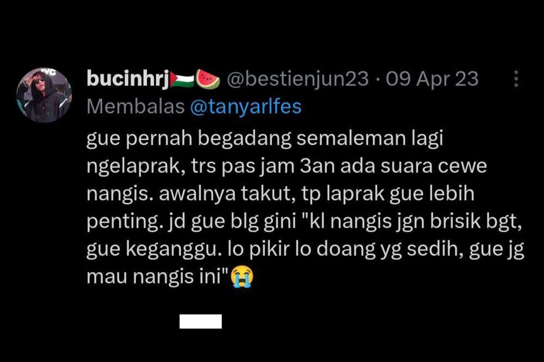Screen dimensions: 544x362
Task: Click the white rectangle below the tweet
Action: click(201, 321)
